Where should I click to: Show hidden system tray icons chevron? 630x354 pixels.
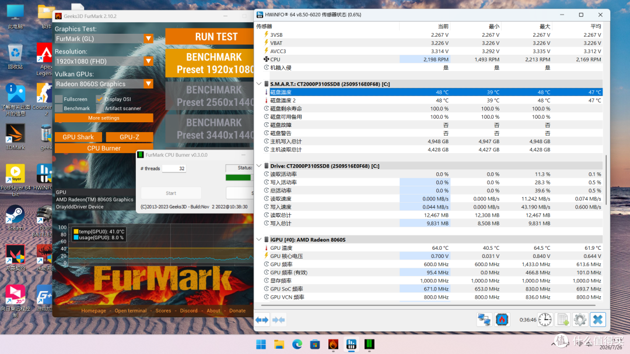(x=553, y=344)
